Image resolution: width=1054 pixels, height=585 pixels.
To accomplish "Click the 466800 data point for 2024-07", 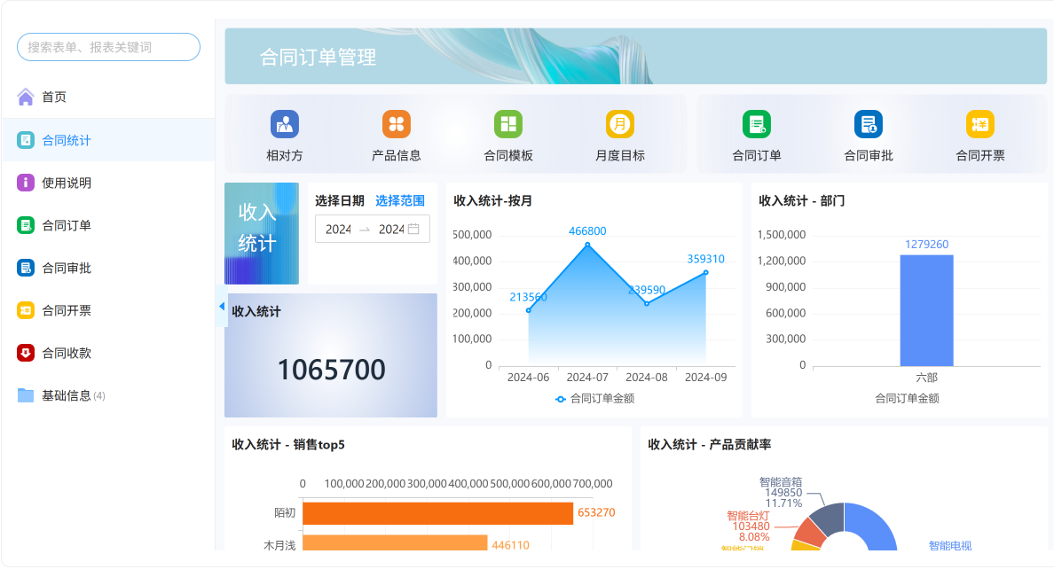I will [587, 245].
